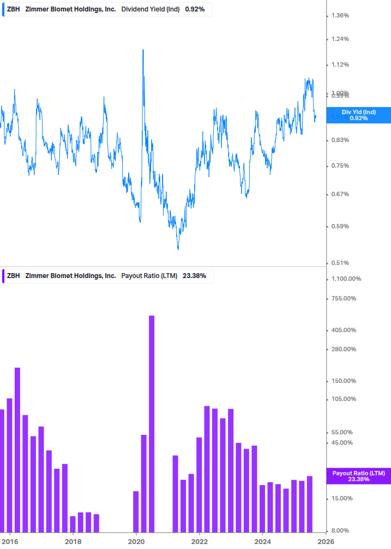Click the blue Dividend Yield legend color bar
Image resolution: width=391 pixels, height=549 pixels.
3,9
